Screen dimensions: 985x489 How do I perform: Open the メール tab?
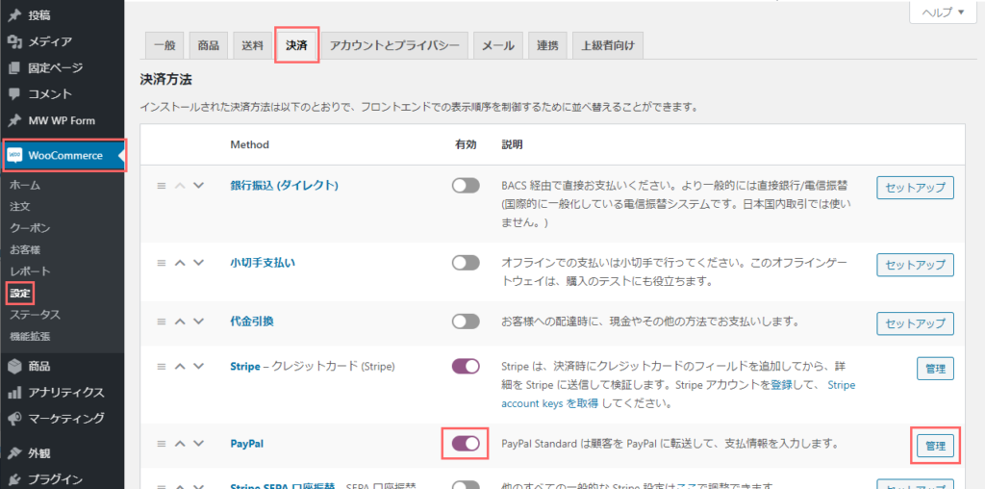pos(498,45)
